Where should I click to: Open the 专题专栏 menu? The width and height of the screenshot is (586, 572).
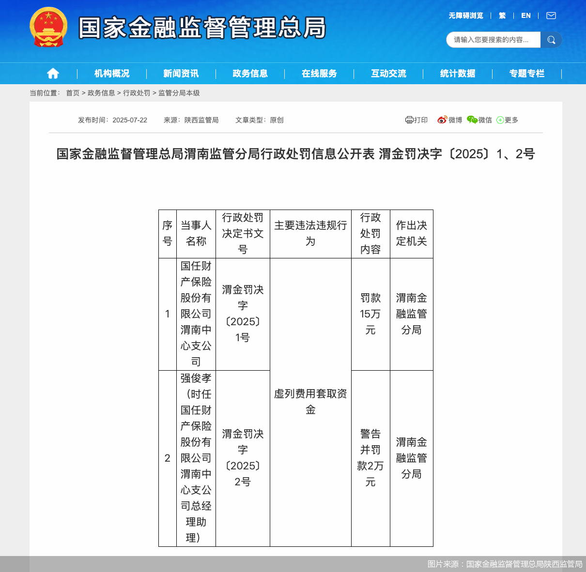pos(527,74)
